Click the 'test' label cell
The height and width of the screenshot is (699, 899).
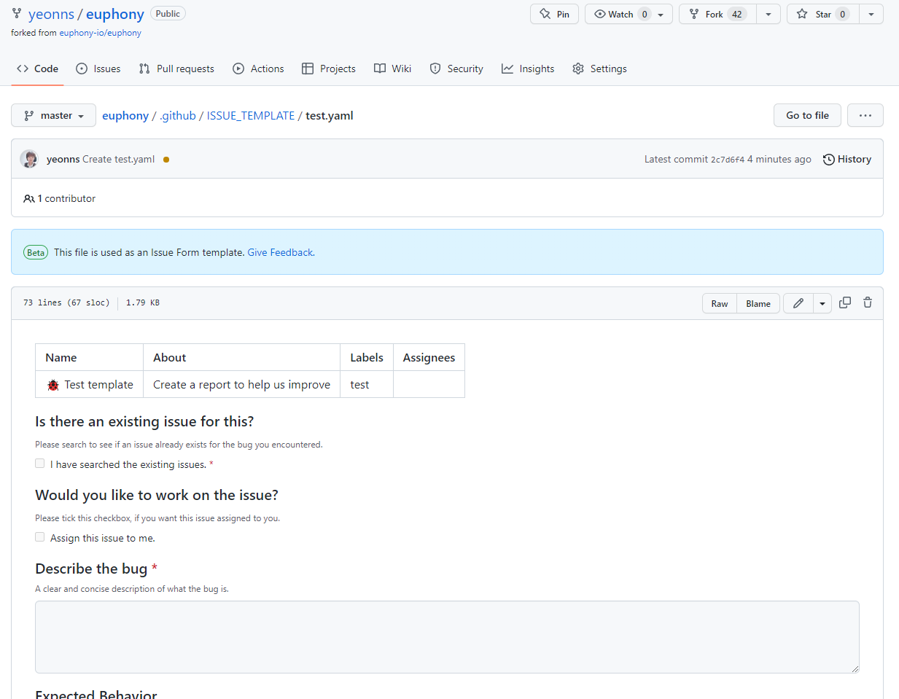point(367,384)
